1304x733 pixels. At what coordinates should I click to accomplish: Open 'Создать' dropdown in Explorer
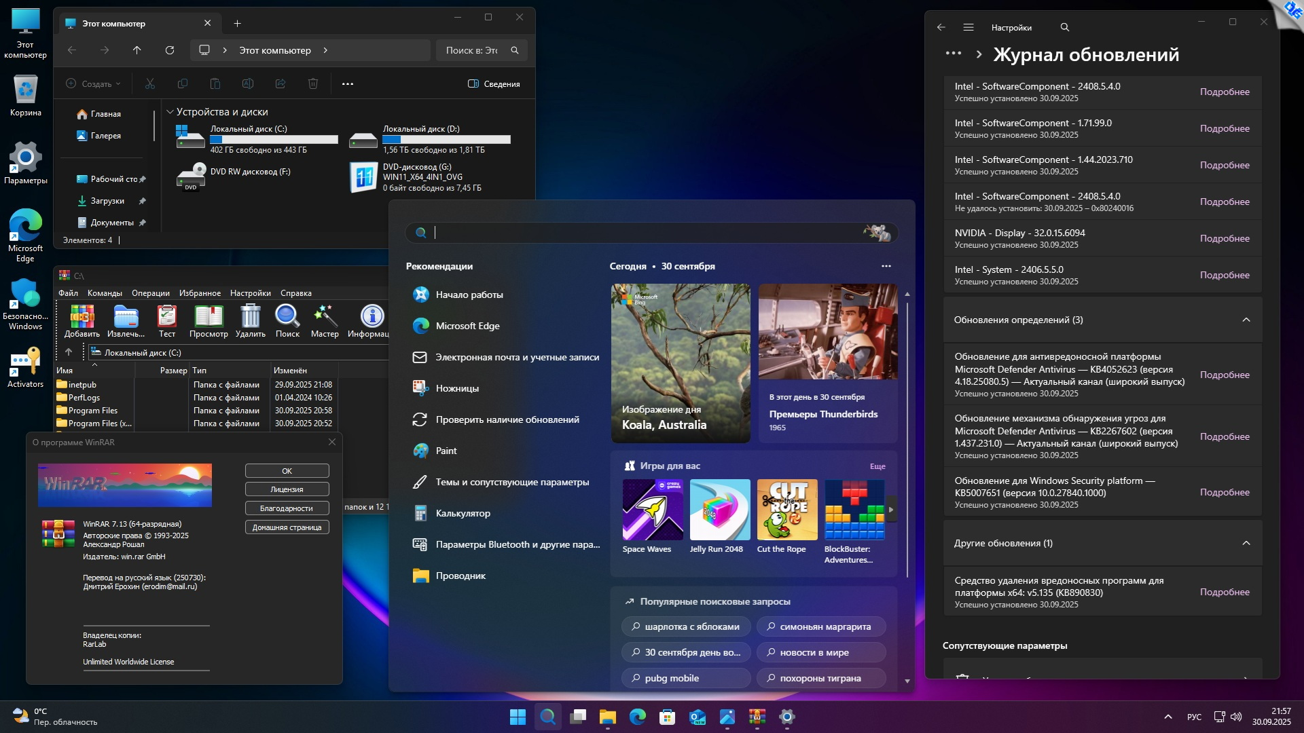pyautogui.click(x=94, y=83)
